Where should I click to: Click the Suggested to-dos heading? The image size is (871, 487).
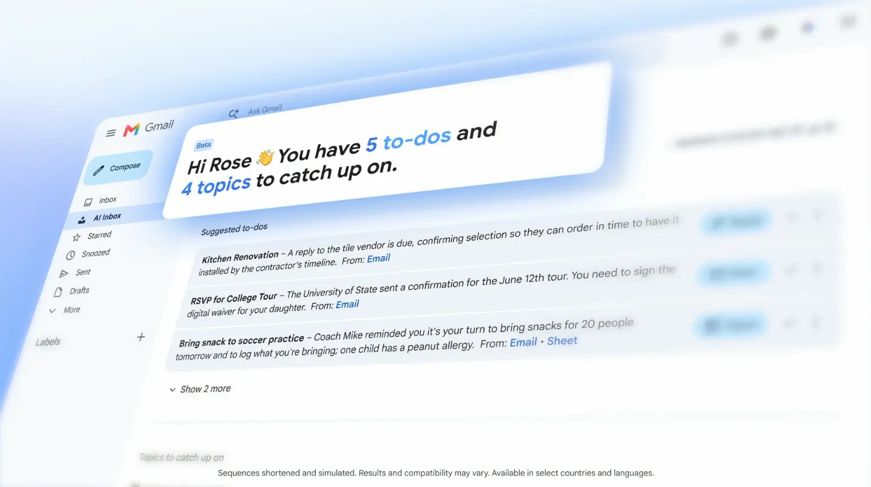coord(234,229)
